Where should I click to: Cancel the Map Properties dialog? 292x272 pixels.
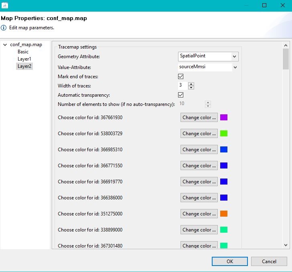click(269, 261)
